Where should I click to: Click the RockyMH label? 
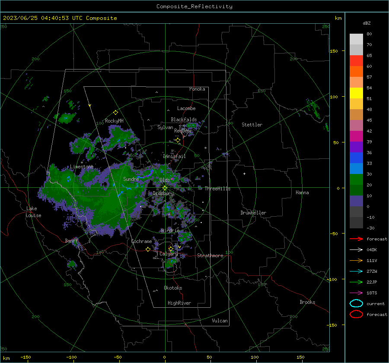click(x=114, y=121)
